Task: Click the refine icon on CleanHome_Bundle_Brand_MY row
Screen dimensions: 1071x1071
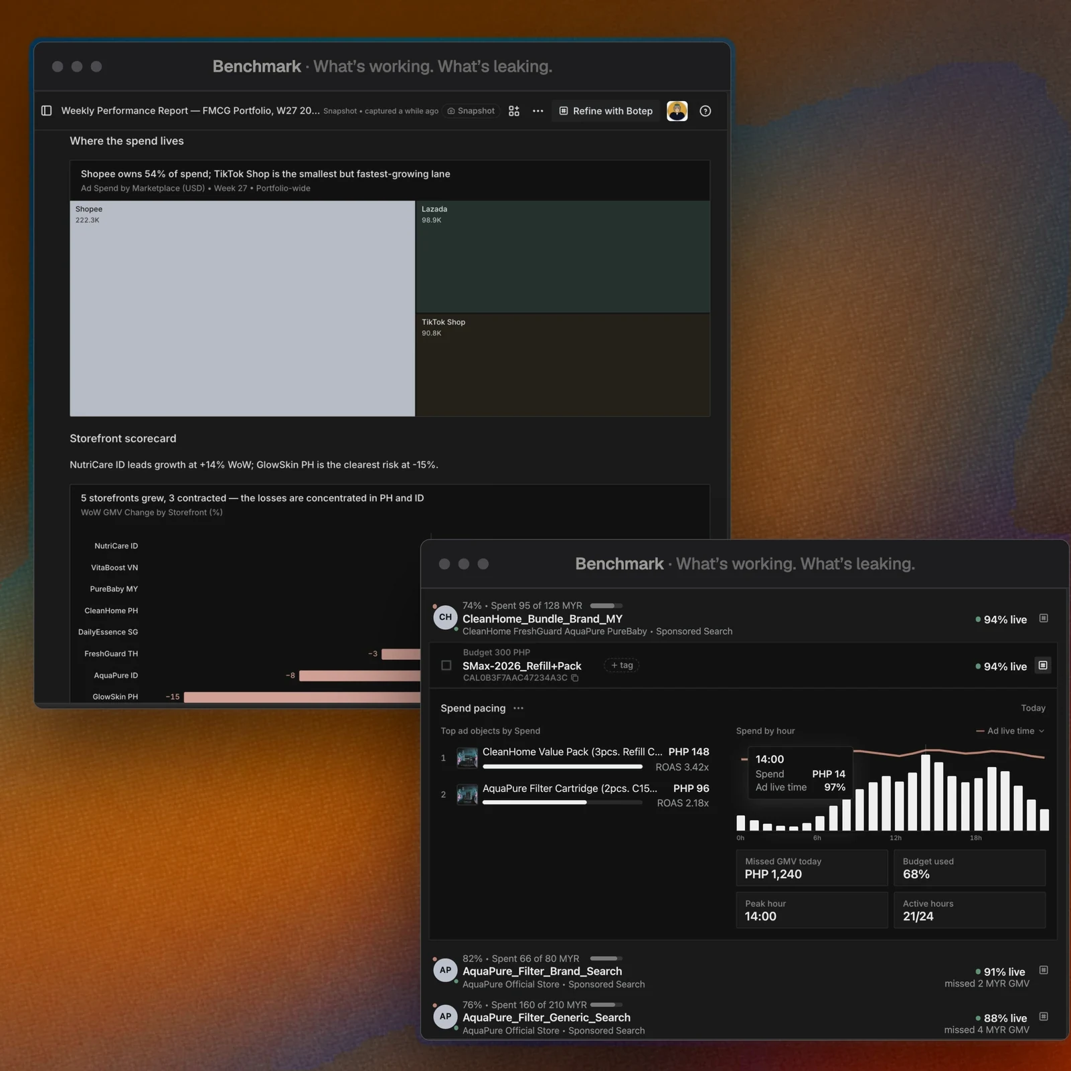Action: click(x=1044, y=619)
